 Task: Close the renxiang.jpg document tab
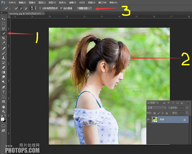pos(43,13)
